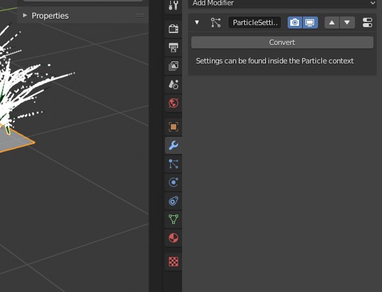Open the Tool properties tab
Image resolution: width=382 pixels, height=292 pixels.
click(x=174, y=5)
